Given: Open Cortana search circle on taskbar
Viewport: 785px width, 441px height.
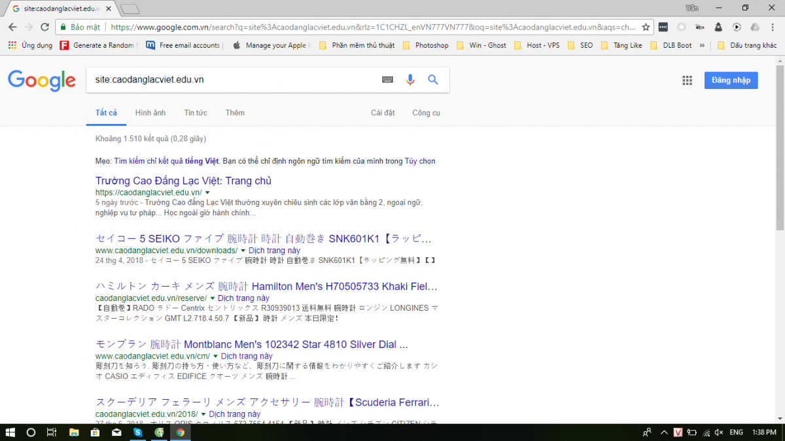Looking at the screenshot, I should 31,432.
